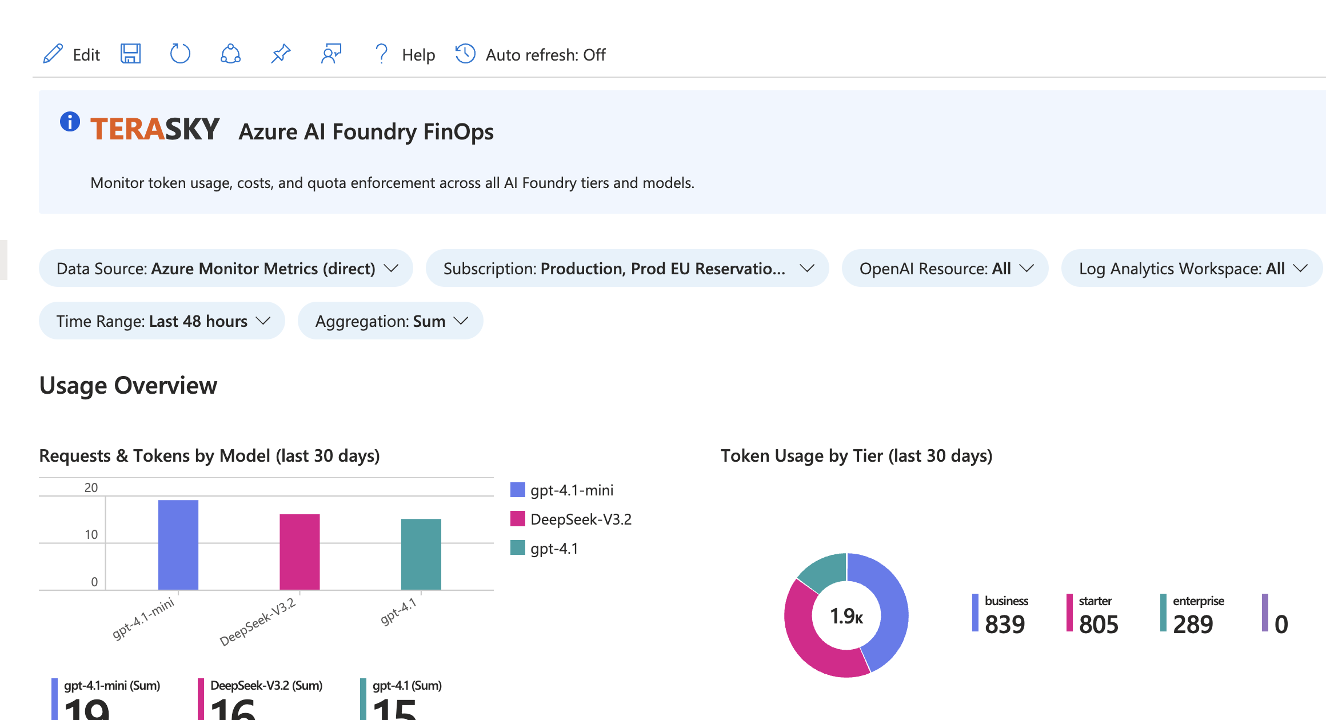Click the business tier value 839

[1005, 624]
